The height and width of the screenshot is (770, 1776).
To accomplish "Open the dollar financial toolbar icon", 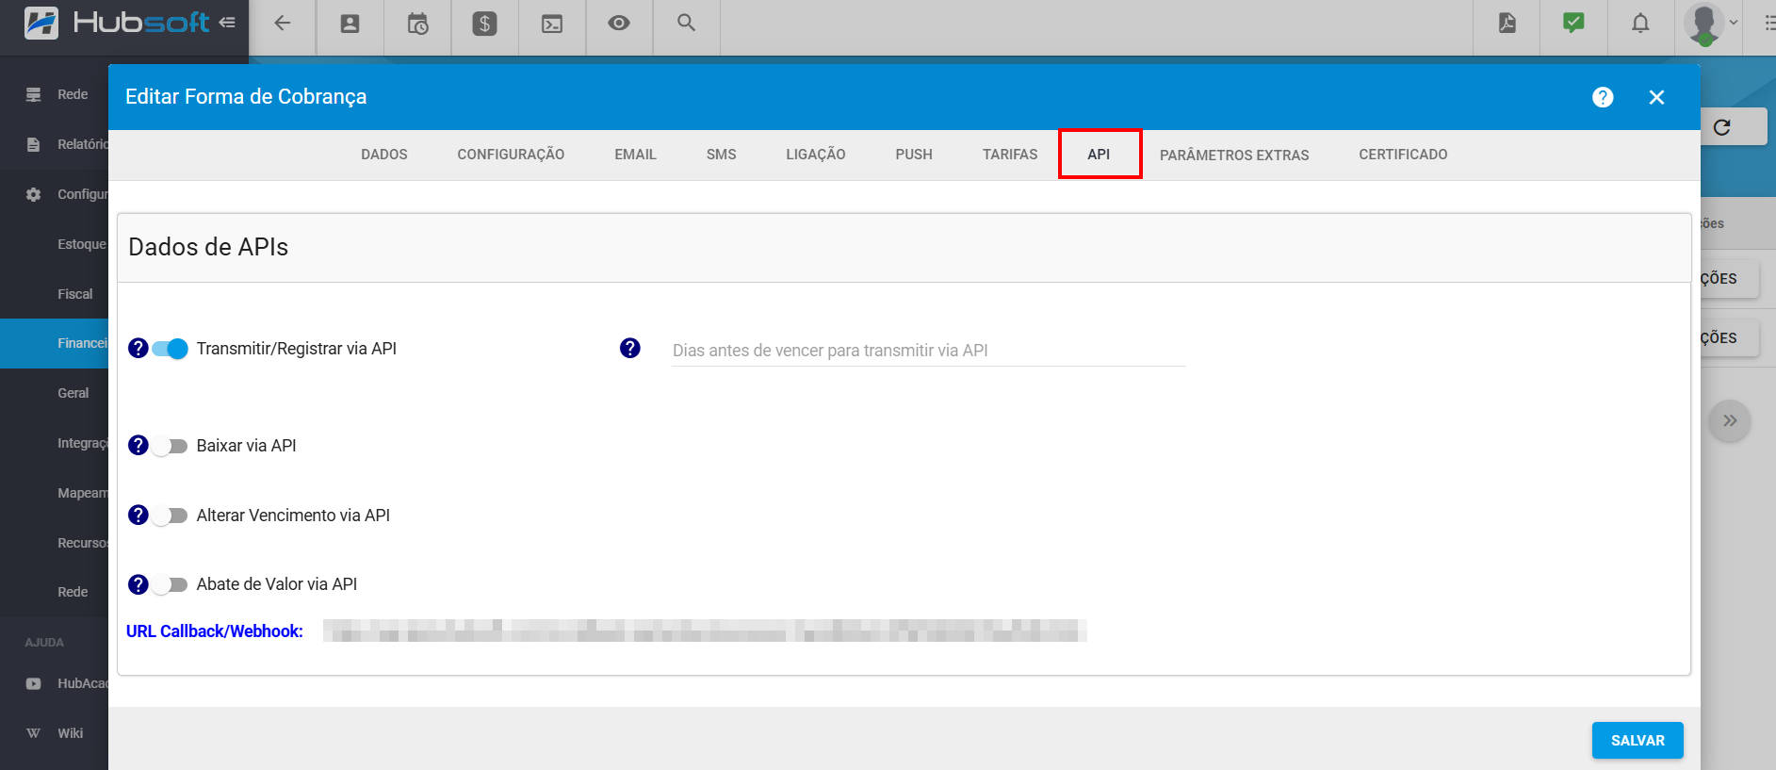I will click(484, 24).
